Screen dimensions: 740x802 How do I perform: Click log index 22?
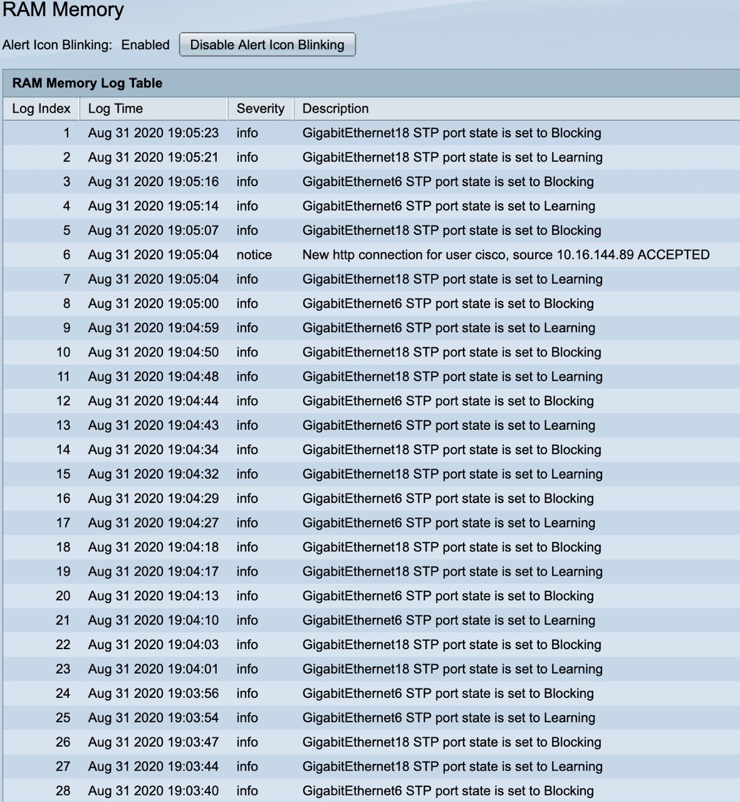tap(63, 645)
